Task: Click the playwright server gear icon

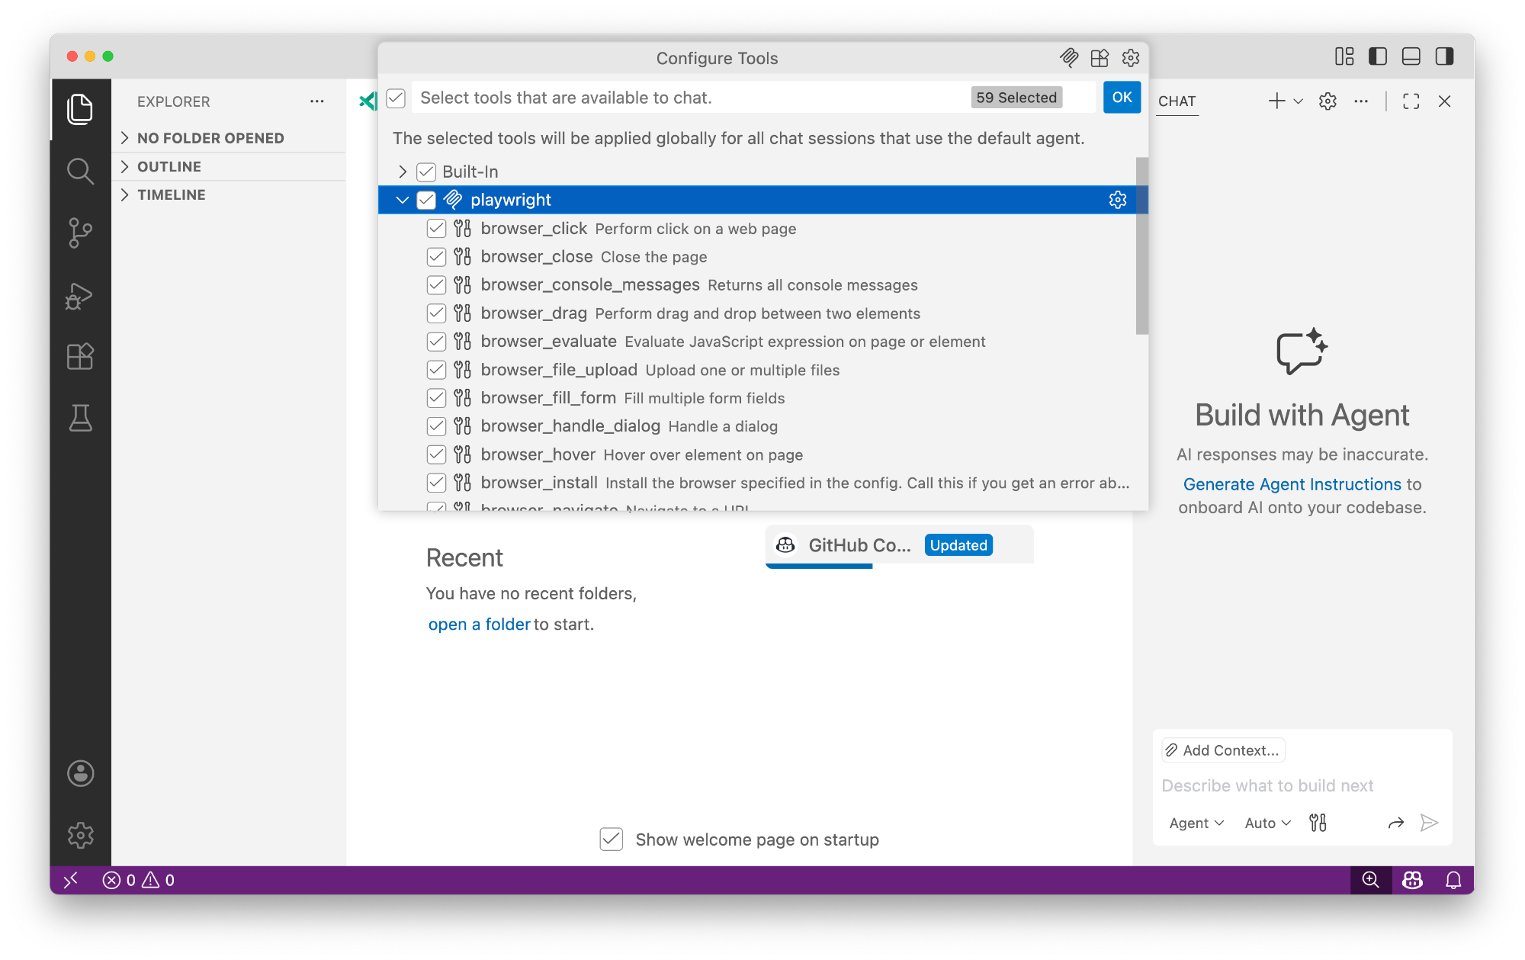Action: (1117, 200)
